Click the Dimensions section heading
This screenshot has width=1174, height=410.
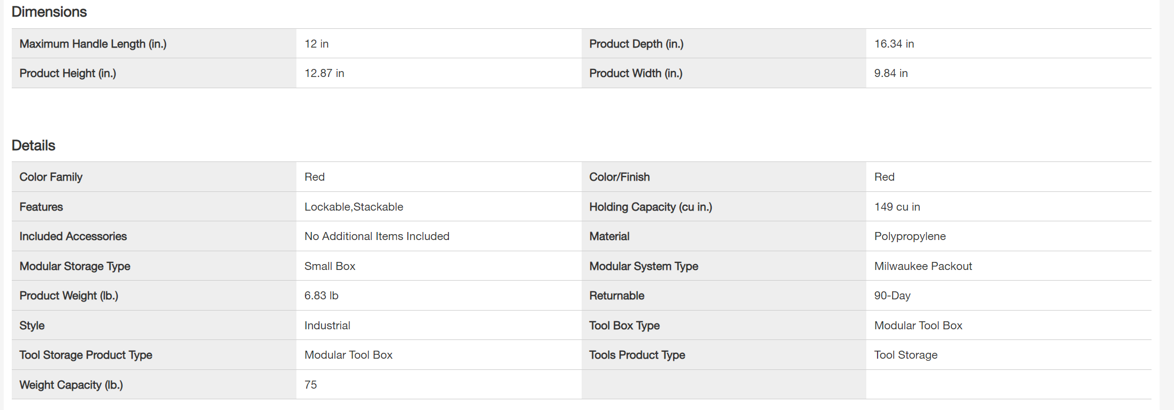(49, 12)
